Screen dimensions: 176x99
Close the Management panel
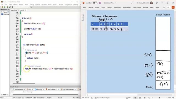8,10
